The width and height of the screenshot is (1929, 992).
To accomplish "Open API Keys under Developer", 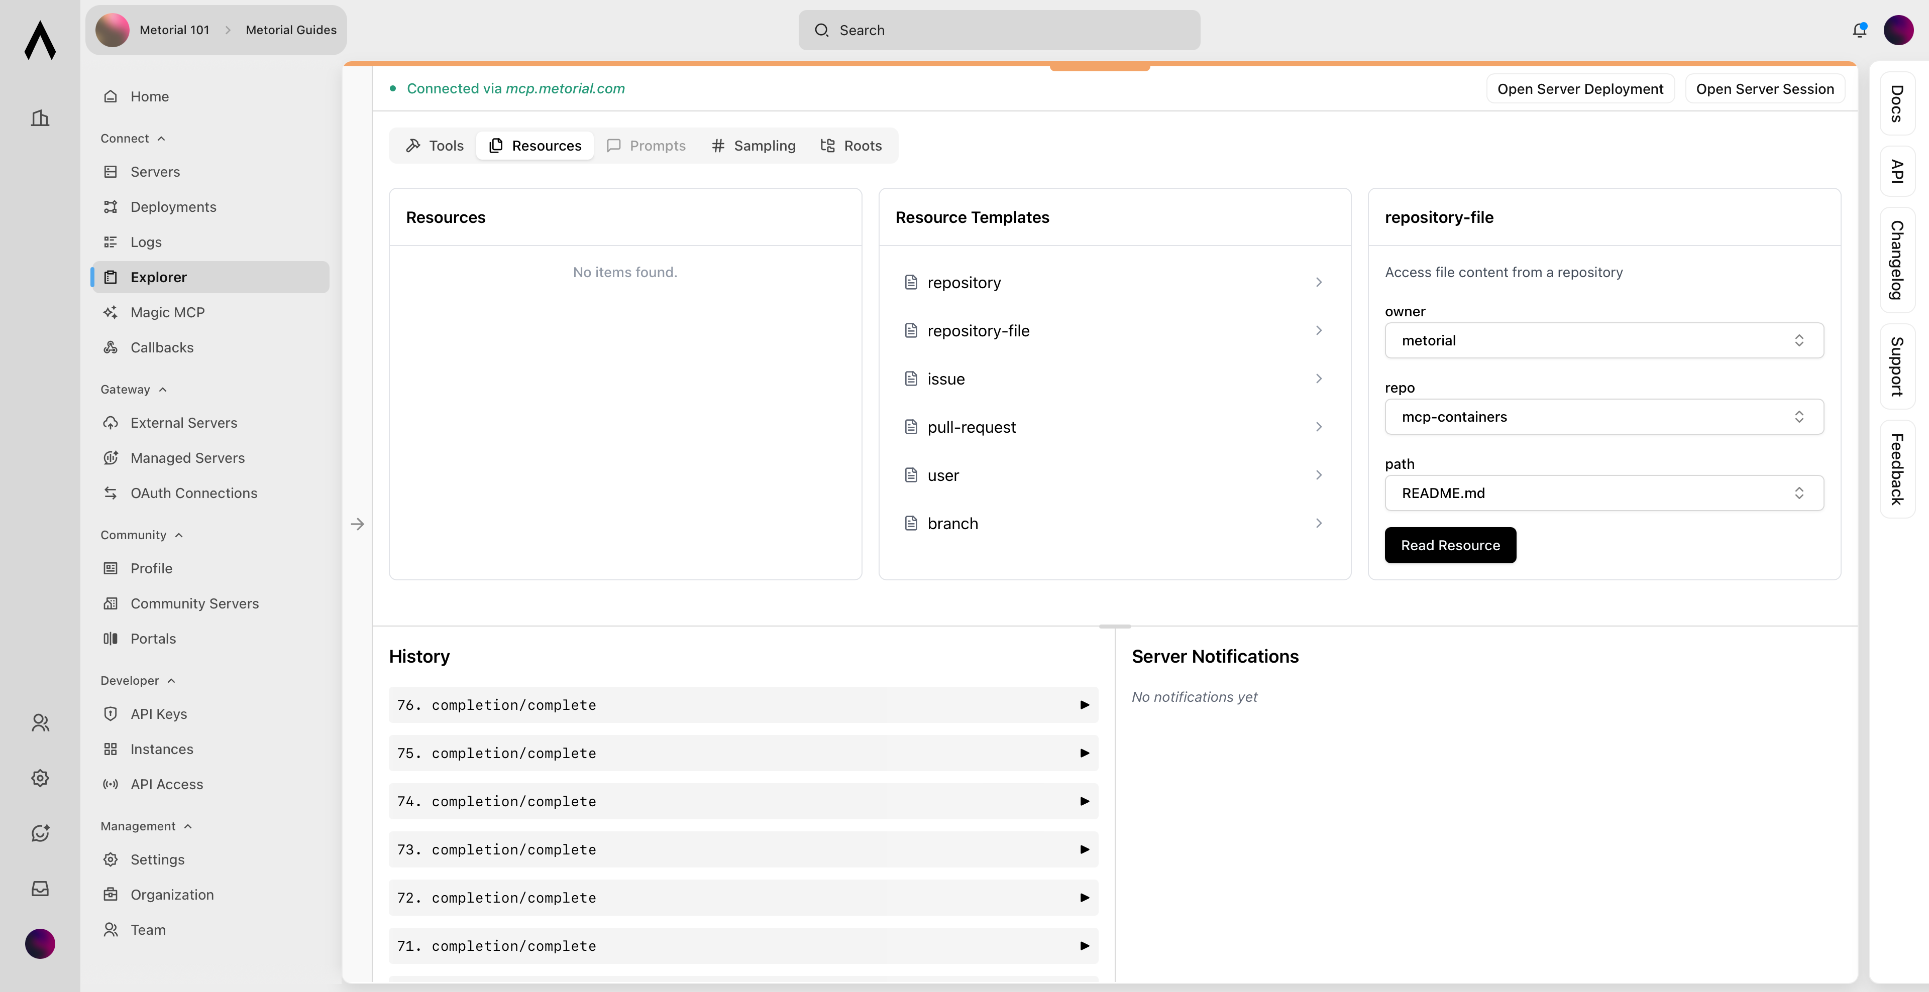I will 159,713.
